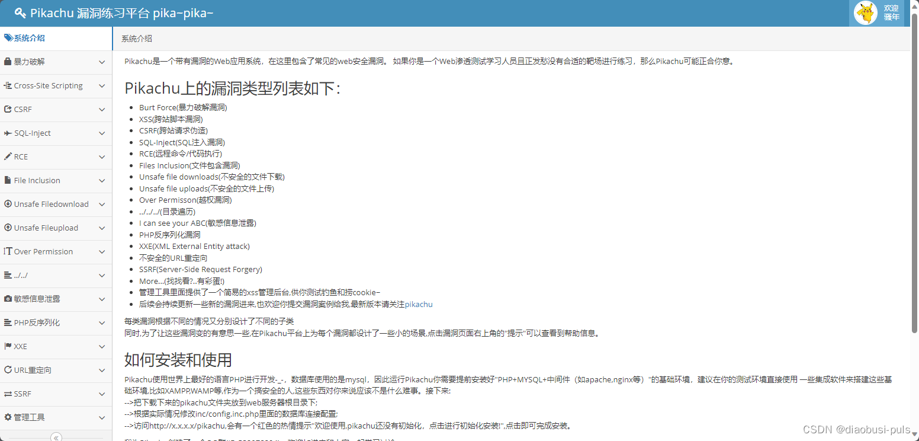This screenshot has width=919, height=441.
Task: Expand the SQL-Inject chevron
Action: coord(102,133)
